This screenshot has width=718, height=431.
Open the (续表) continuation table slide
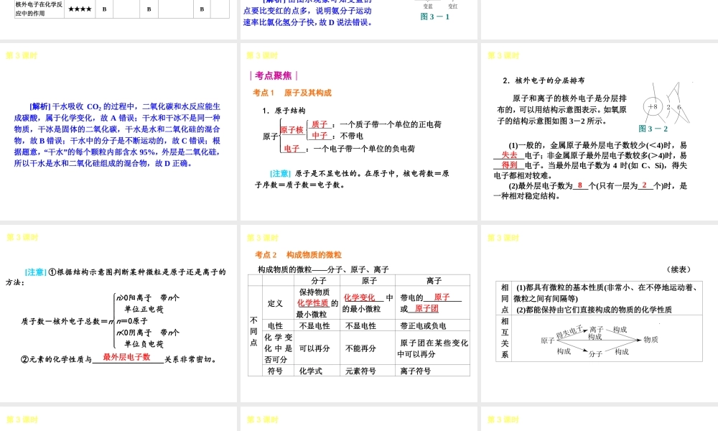[x=600, y=313]
